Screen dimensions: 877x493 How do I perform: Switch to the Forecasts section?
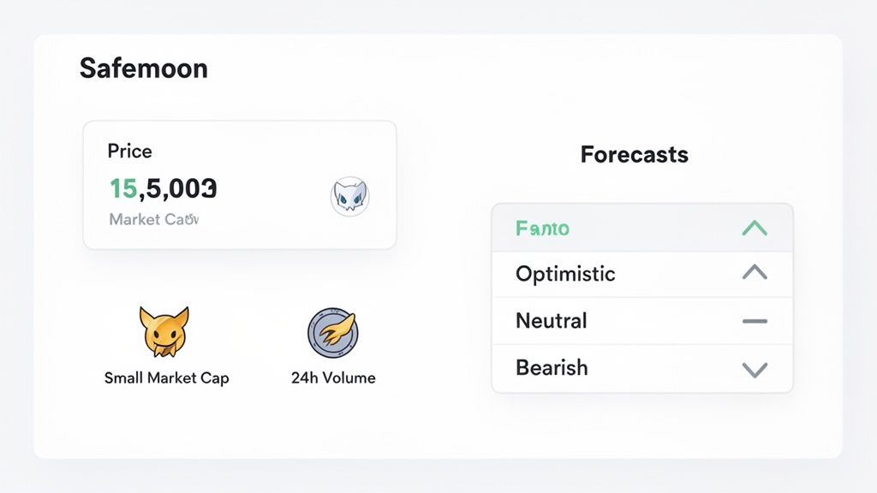pyautogui.click(x=634, y=155)
